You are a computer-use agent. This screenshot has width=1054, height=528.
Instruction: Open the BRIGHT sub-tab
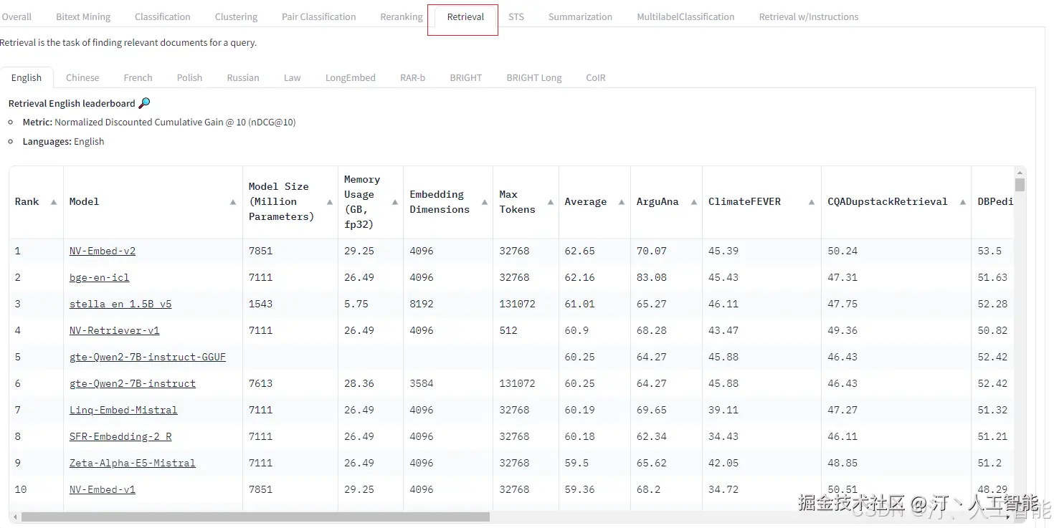pyautogui.click(x=465, y=77)
